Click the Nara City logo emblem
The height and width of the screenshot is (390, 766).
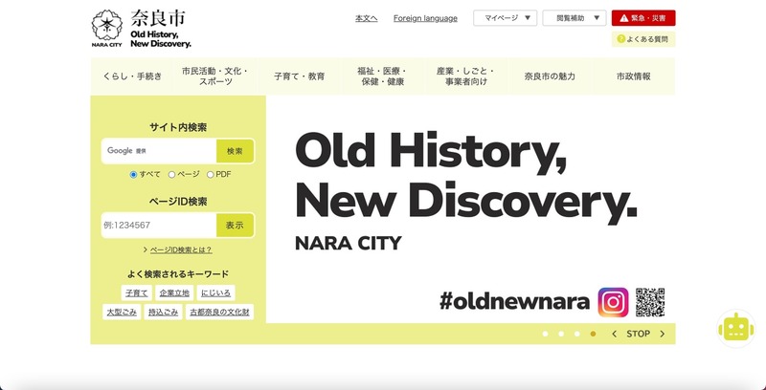(x=106, y=29)
